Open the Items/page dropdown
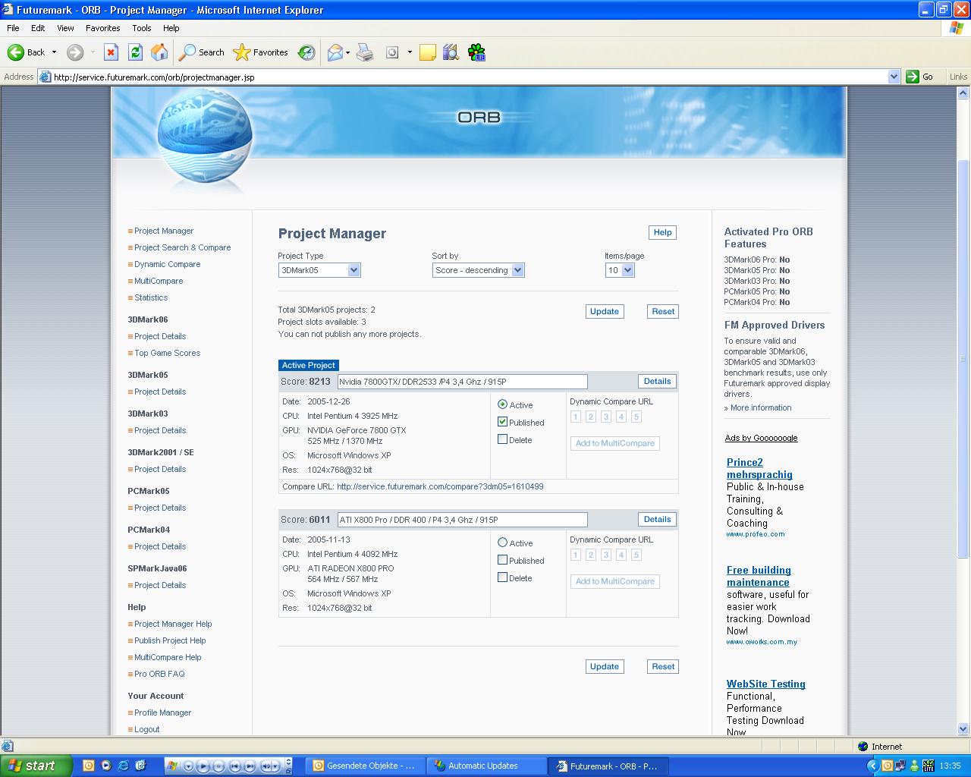Image resolution: width=971 pixels, height=777 pixels. click(x=619, y=270)
